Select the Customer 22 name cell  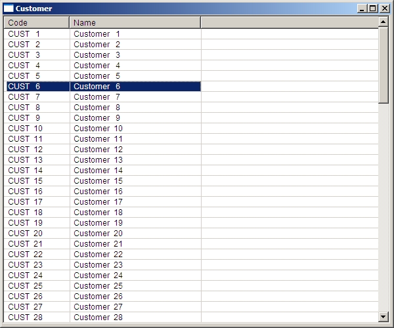pyautogui.click(x=135, y=255)
